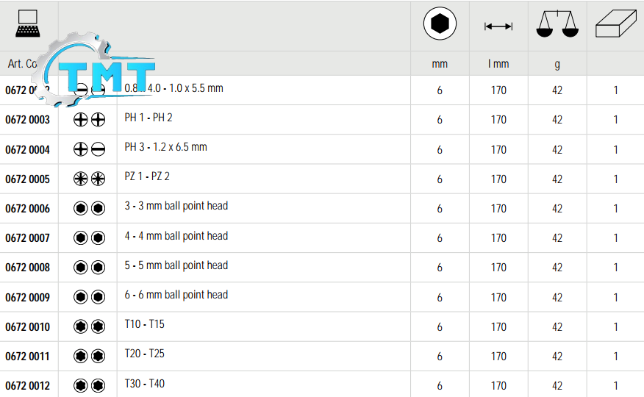Select article code 0672 0012
Image resolution: width=644 pixels, height=397 pixels.
(x=28, y=386)
